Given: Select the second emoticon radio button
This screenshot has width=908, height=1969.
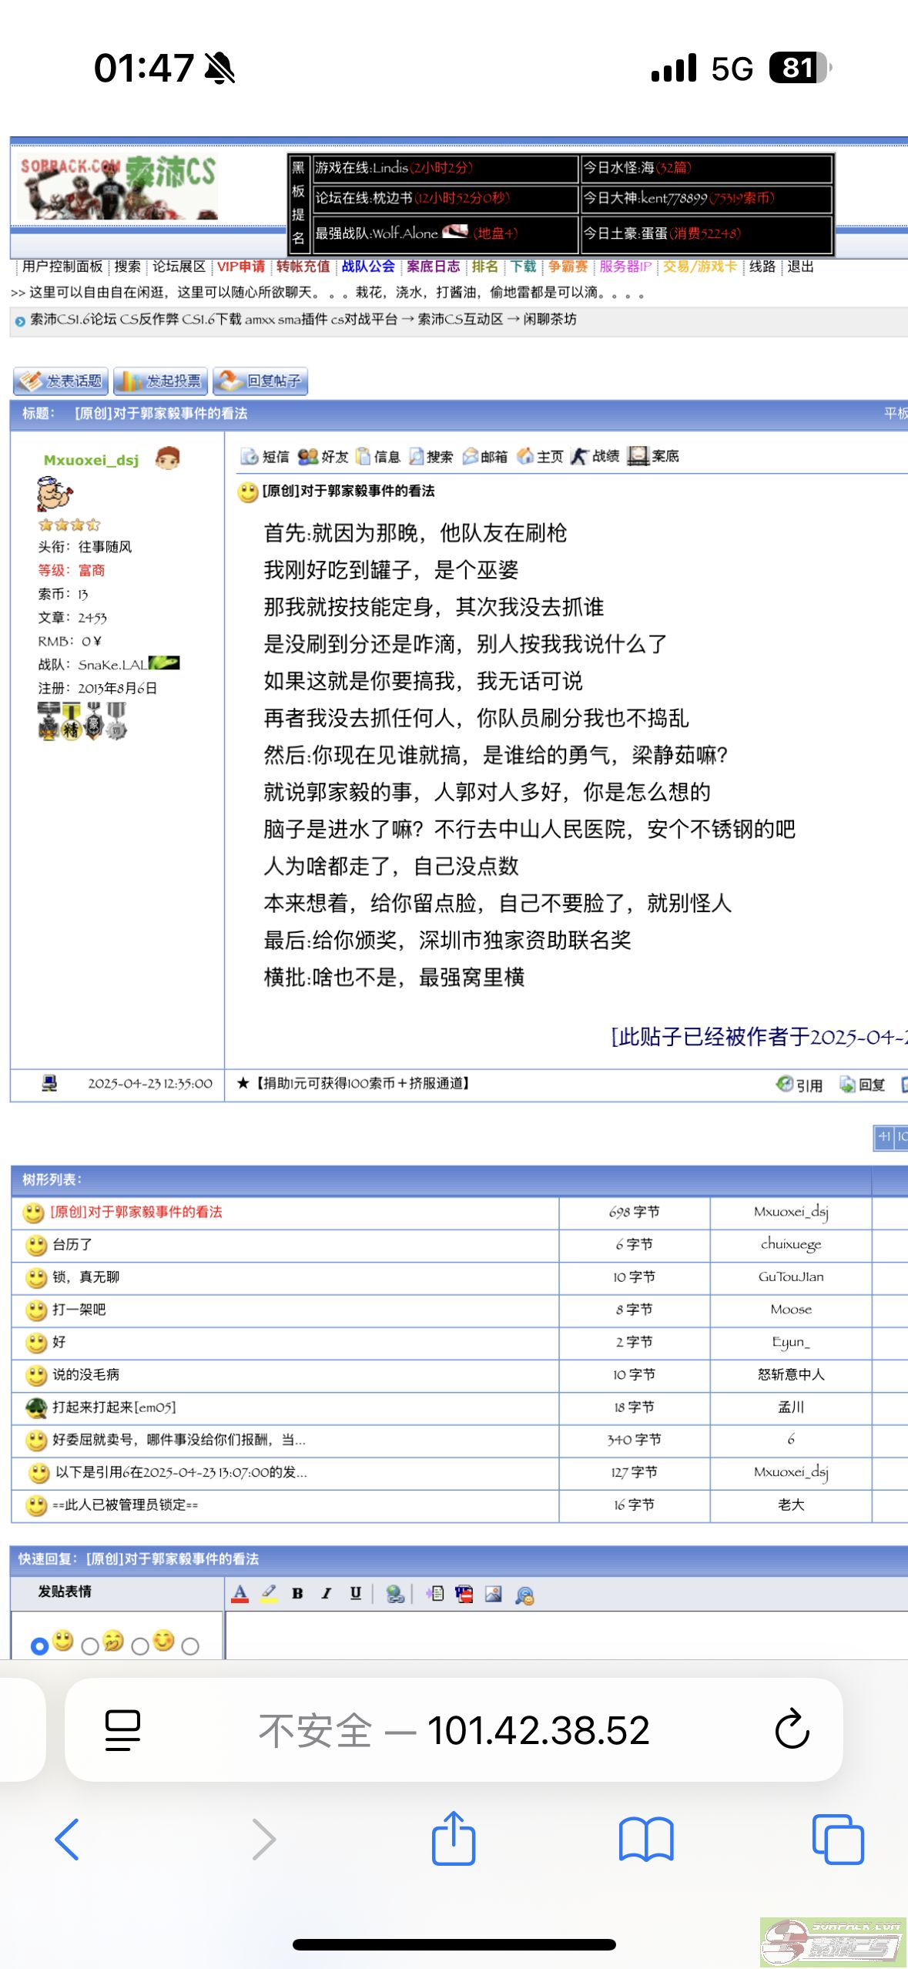Looking at the screenshot, I should 90,1646.
